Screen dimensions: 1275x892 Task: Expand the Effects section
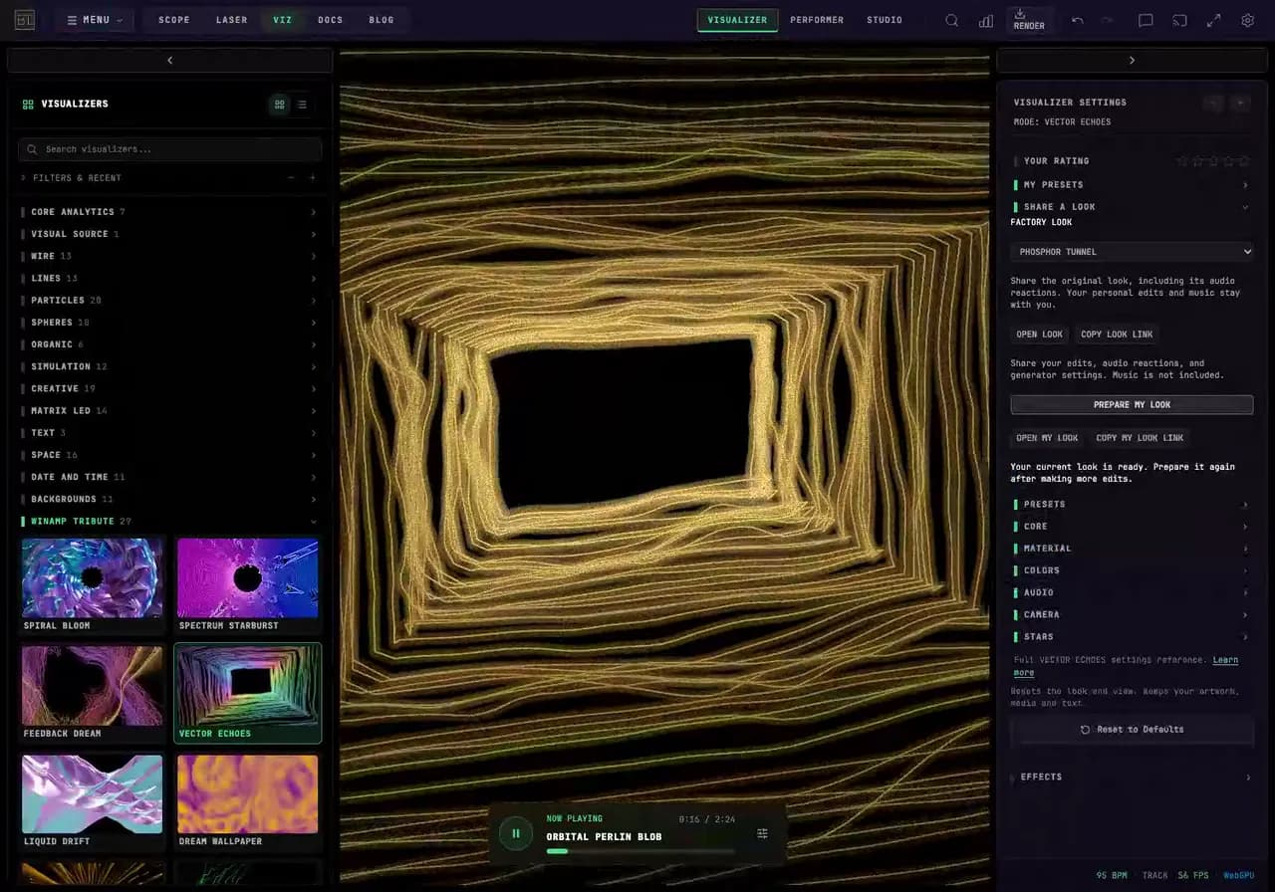pos(1132,777)
